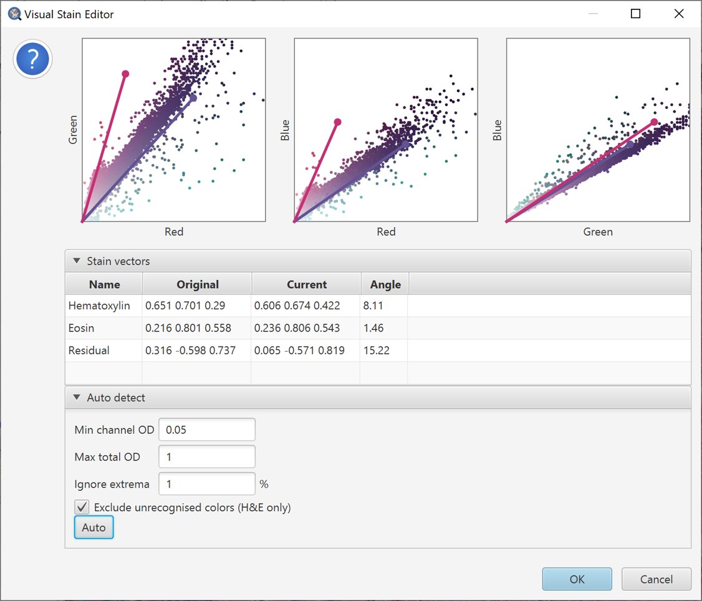Click the Ignore extrema field

point(207,484)
